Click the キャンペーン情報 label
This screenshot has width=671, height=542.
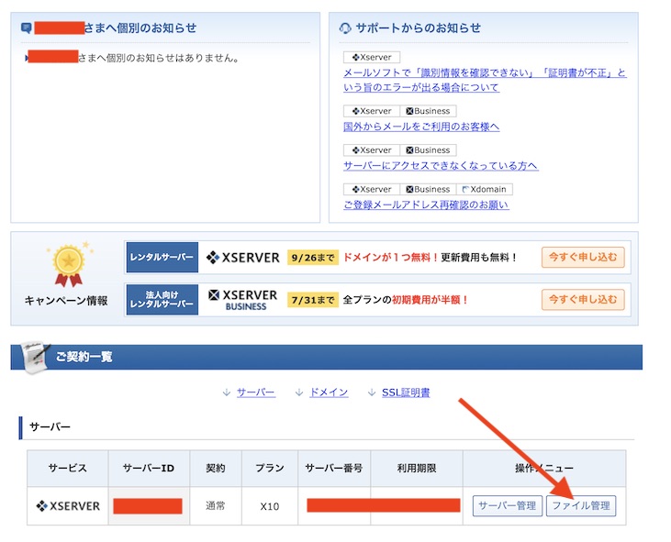[66, 301]
